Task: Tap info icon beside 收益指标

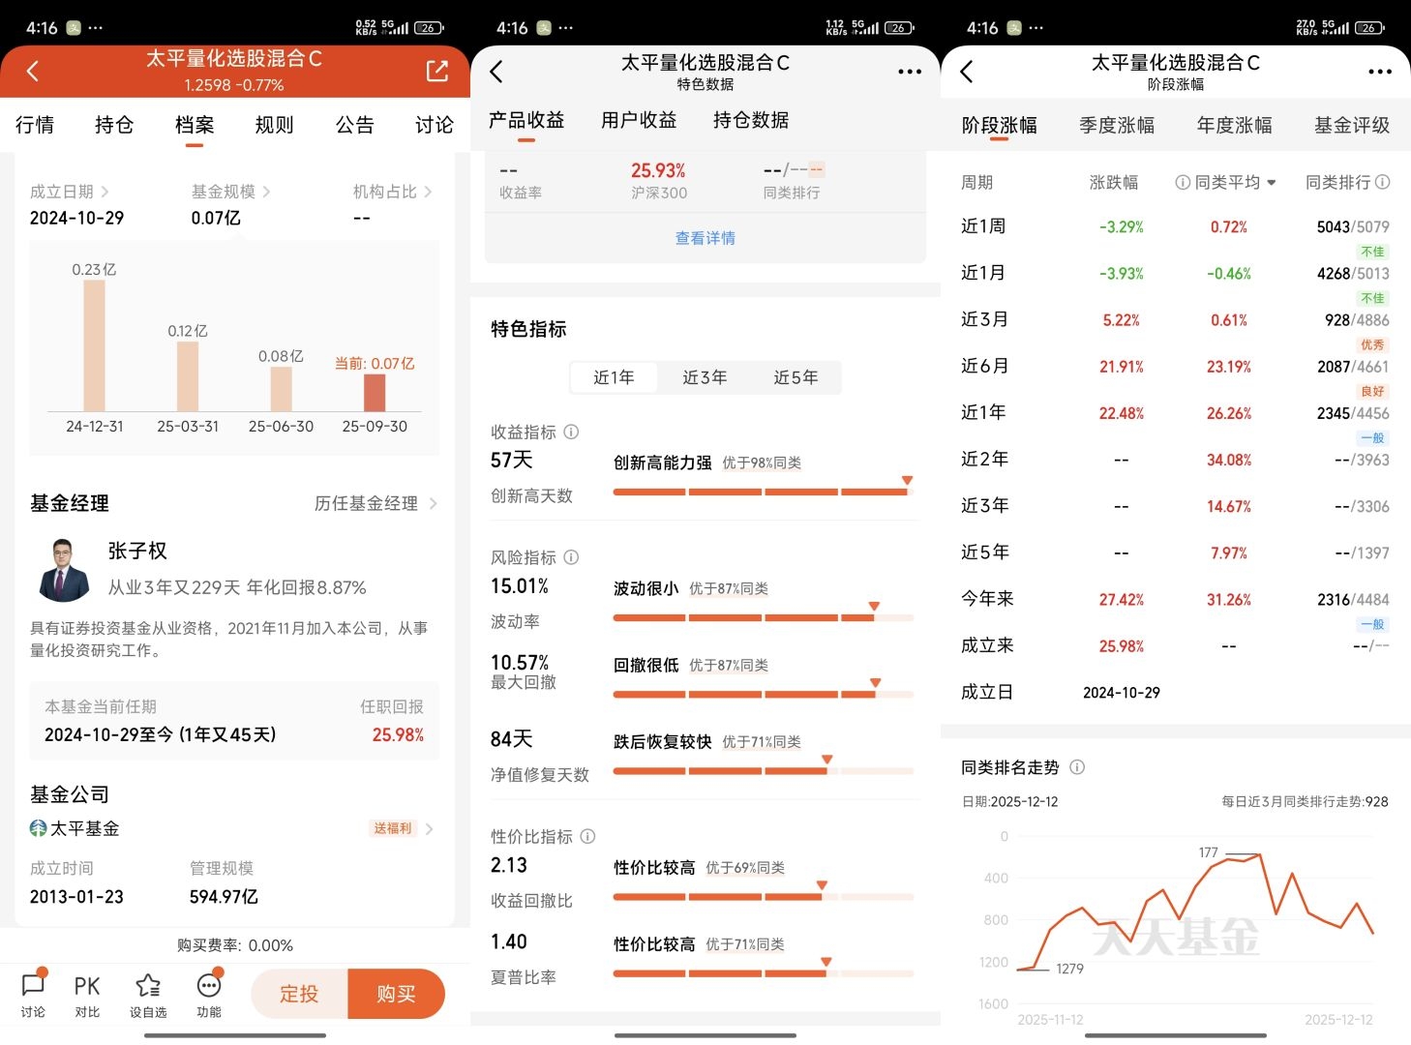Action: pos(571,432)
